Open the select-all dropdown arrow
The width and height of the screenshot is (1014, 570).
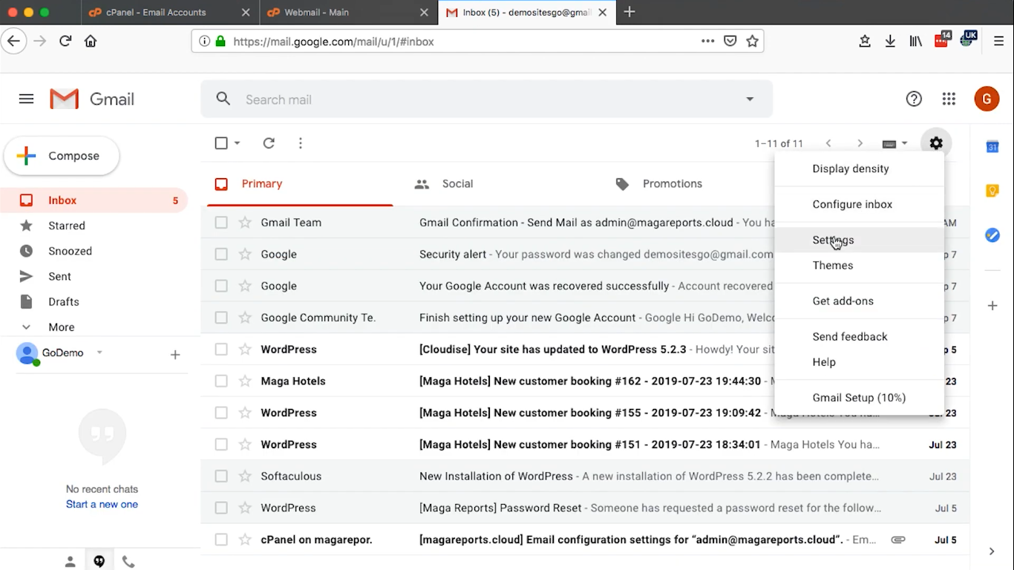click(x=238, y=143)
